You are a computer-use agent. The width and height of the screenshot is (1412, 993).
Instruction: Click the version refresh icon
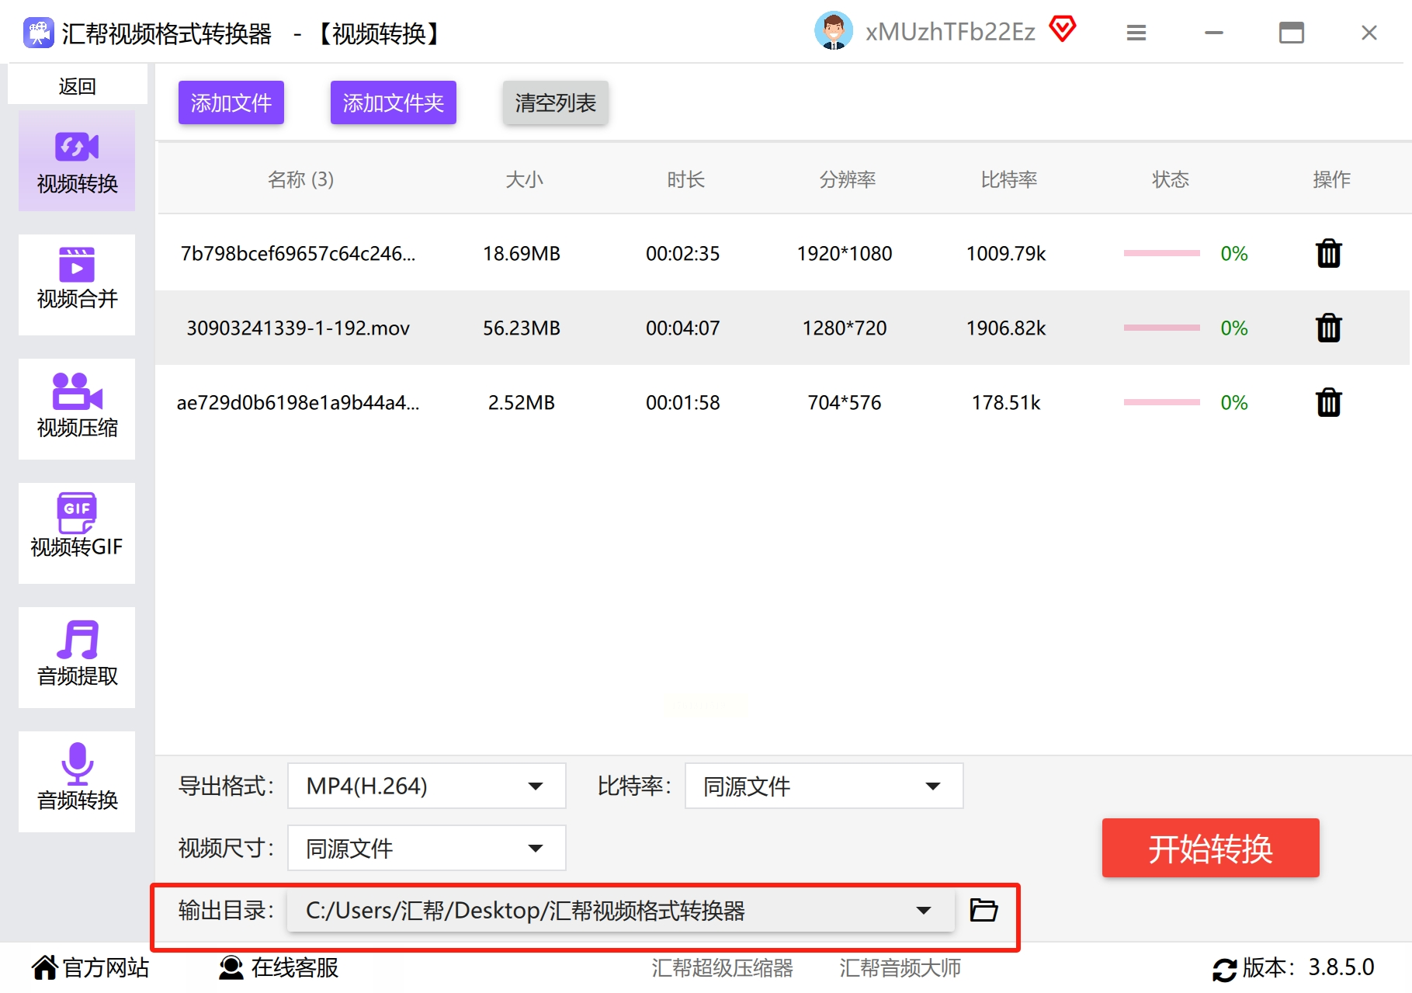(1224, 968)
